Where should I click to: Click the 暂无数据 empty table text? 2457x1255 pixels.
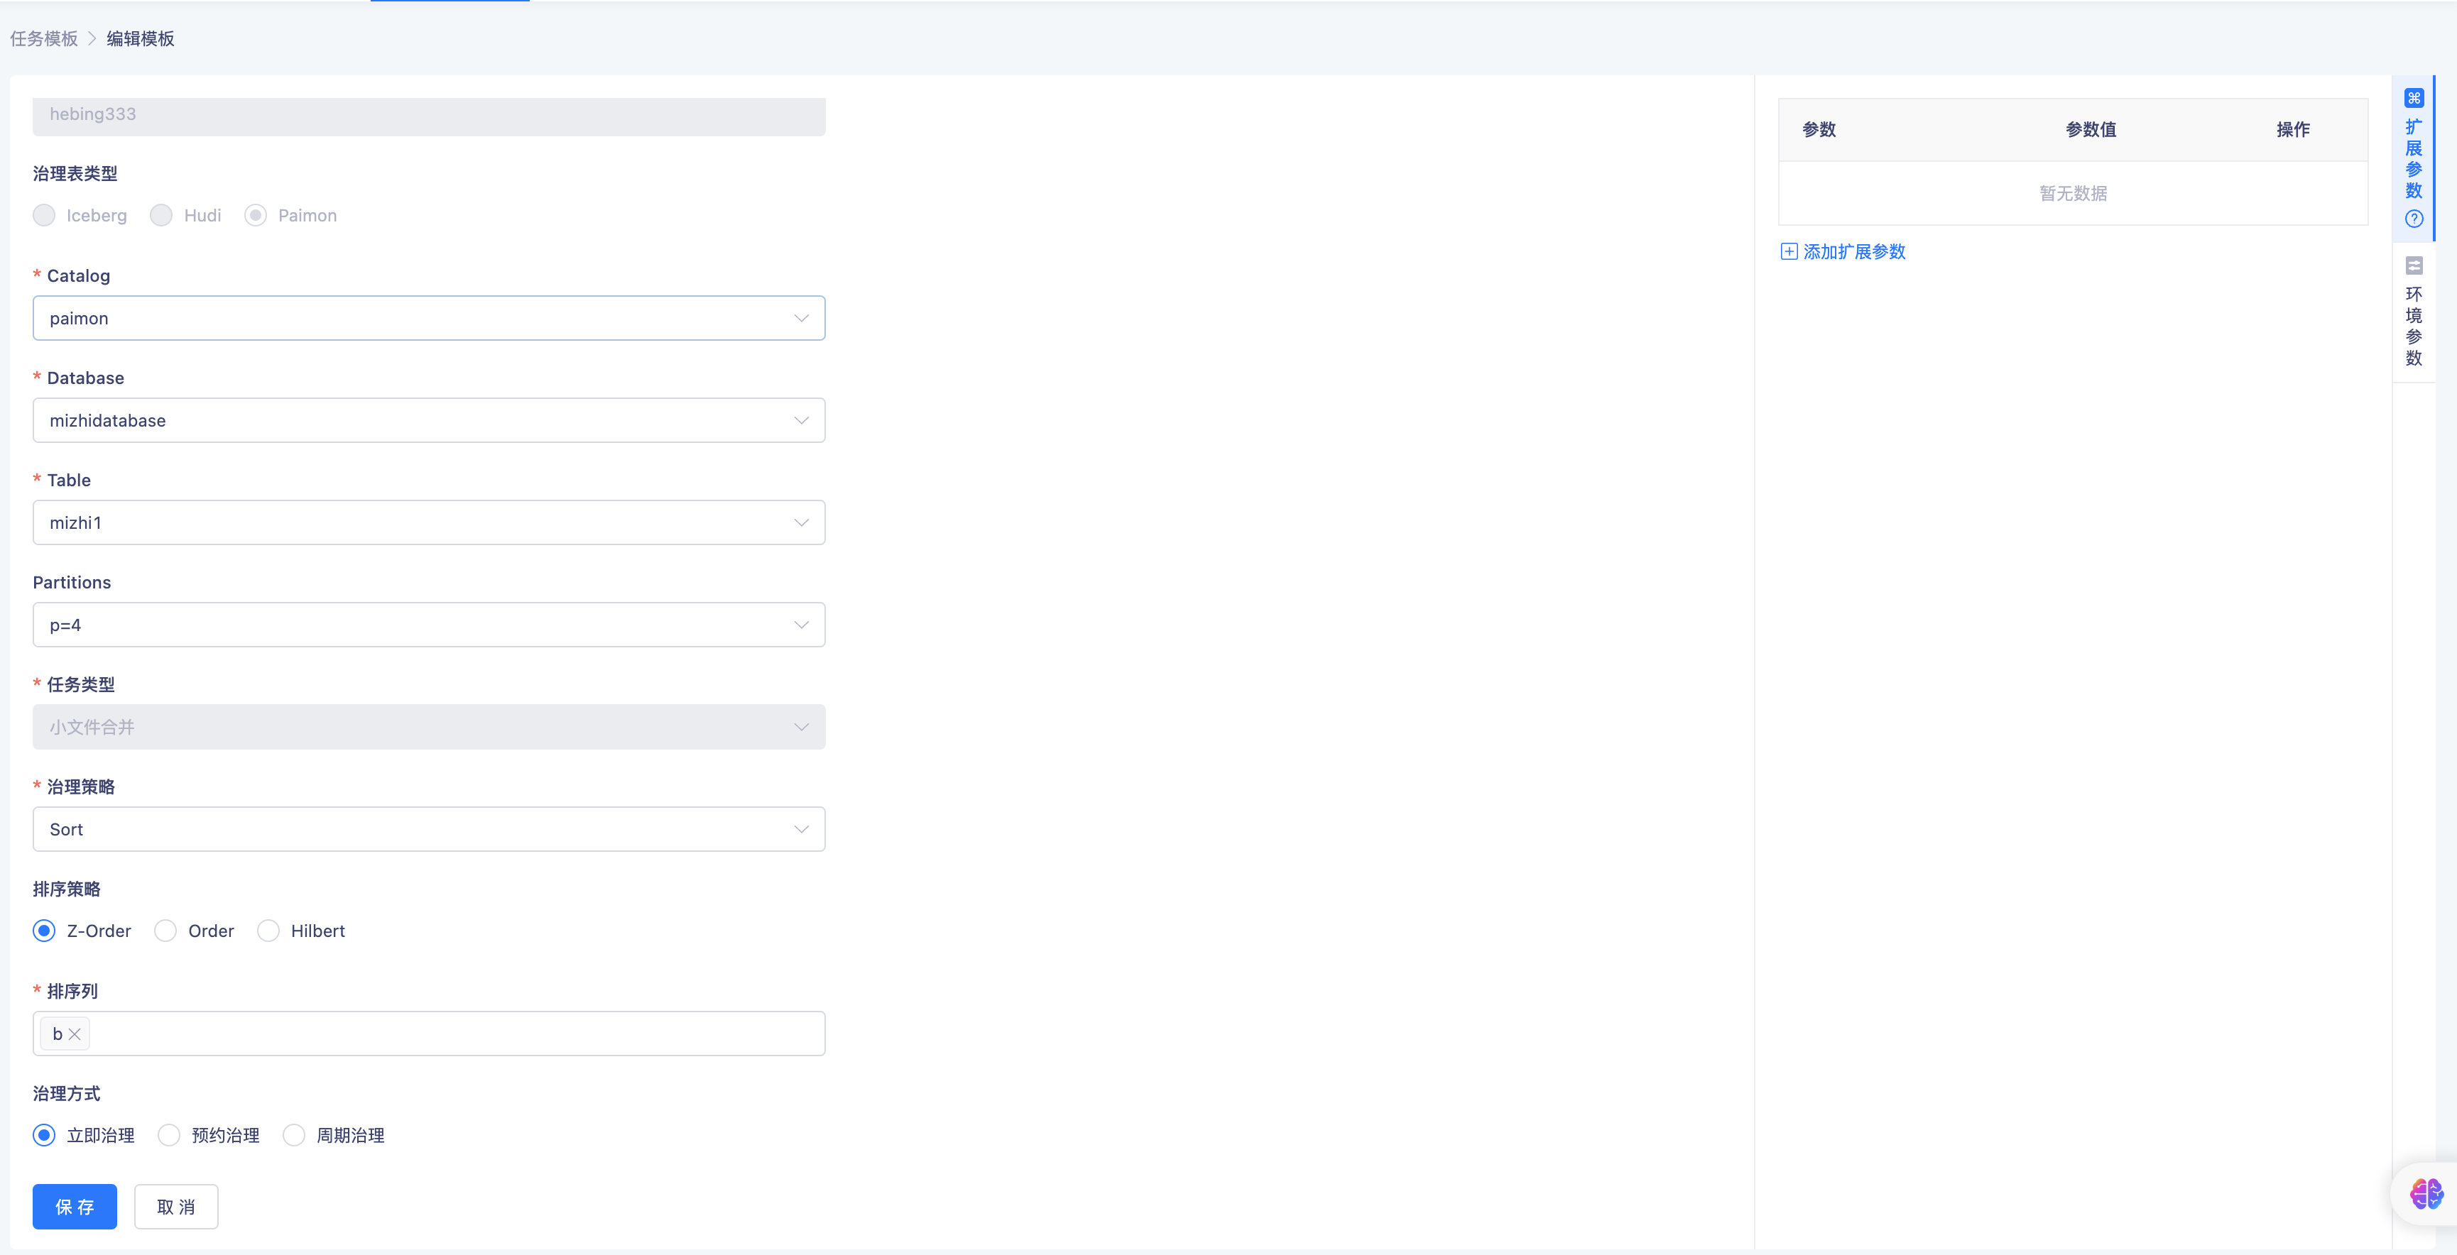pyautogui.click(x=2074, y=194)
